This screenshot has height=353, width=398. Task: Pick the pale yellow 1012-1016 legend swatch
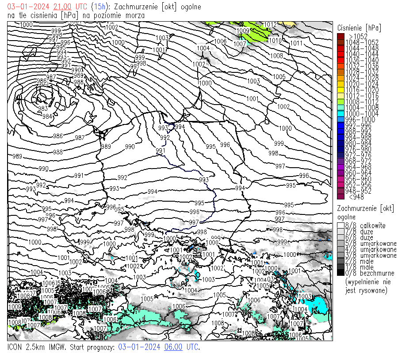click(x=341, y=96)
